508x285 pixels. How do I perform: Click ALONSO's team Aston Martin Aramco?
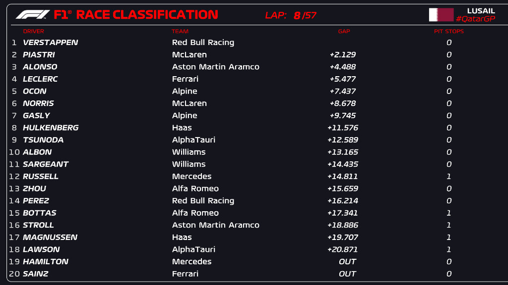(215, 67)
